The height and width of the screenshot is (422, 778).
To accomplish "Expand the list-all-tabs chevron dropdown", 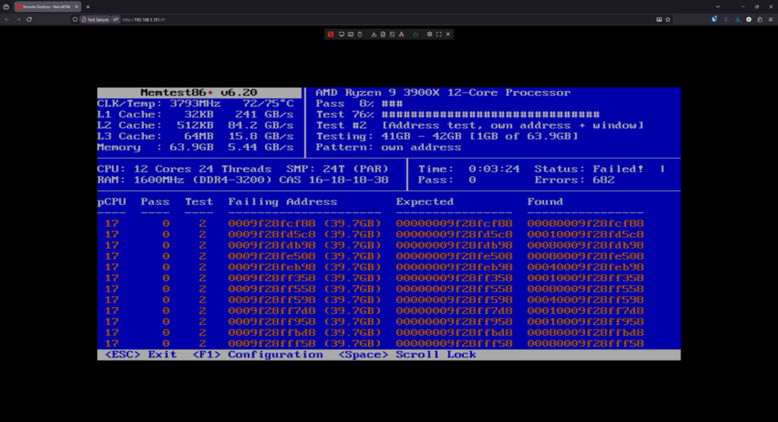I will click(717, 6).
